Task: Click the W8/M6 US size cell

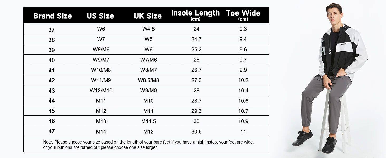Action: coord(101,50)
